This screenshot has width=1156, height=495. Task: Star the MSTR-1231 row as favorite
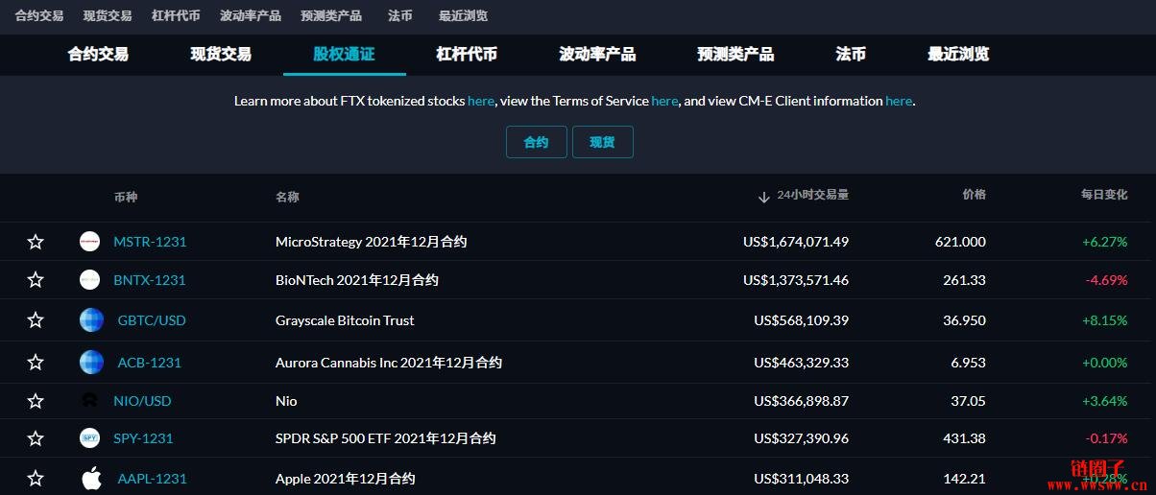(x=36, y=242)
